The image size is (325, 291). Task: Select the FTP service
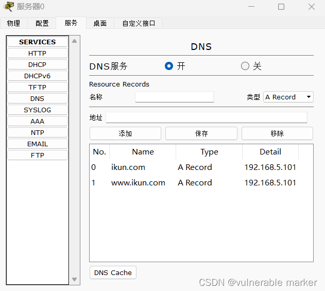click(x=38, y=155)
